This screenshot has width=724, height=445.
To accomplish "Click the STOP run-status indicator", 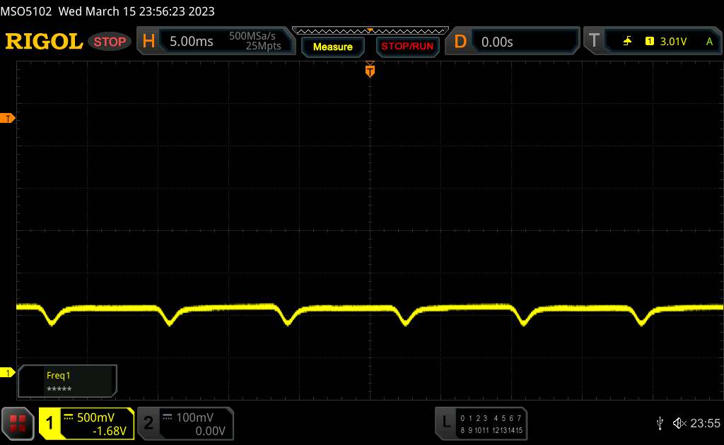I will [110, 42].
